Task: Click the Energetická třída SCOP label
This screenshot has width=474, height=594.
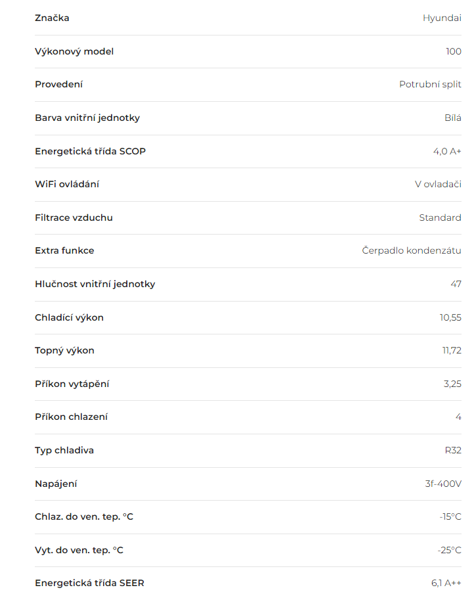Action: [x=90, y=151]
